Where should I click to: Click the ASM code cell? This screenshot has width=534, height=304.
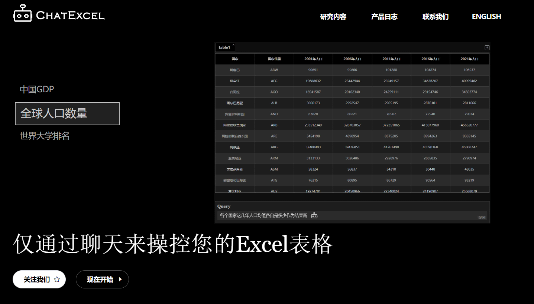click(x=274, y=169)
